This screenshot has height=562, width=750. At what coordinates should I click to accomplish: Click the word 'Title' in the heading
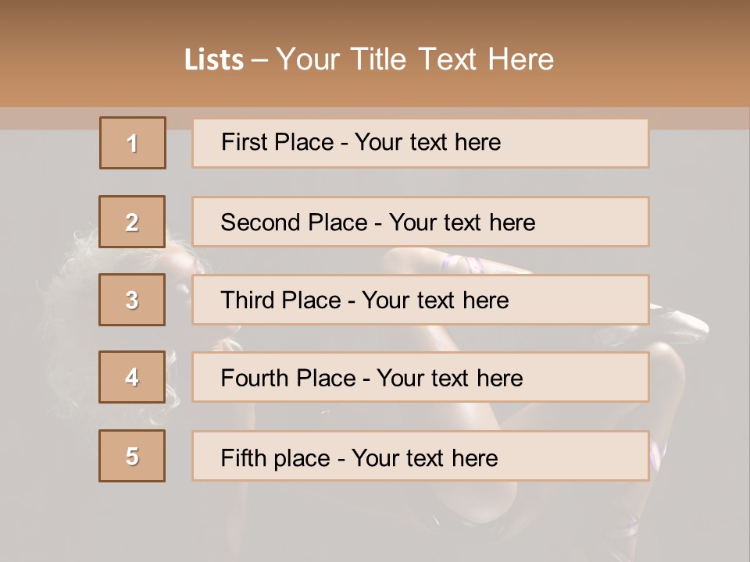(380, 60)
